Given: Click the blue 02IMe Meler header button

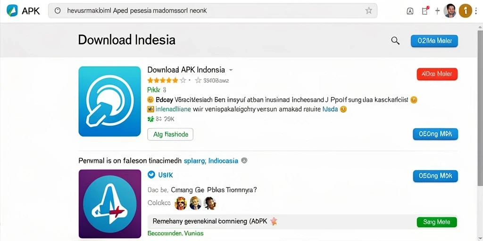Looking at the screenshot, I should (434, 41).
